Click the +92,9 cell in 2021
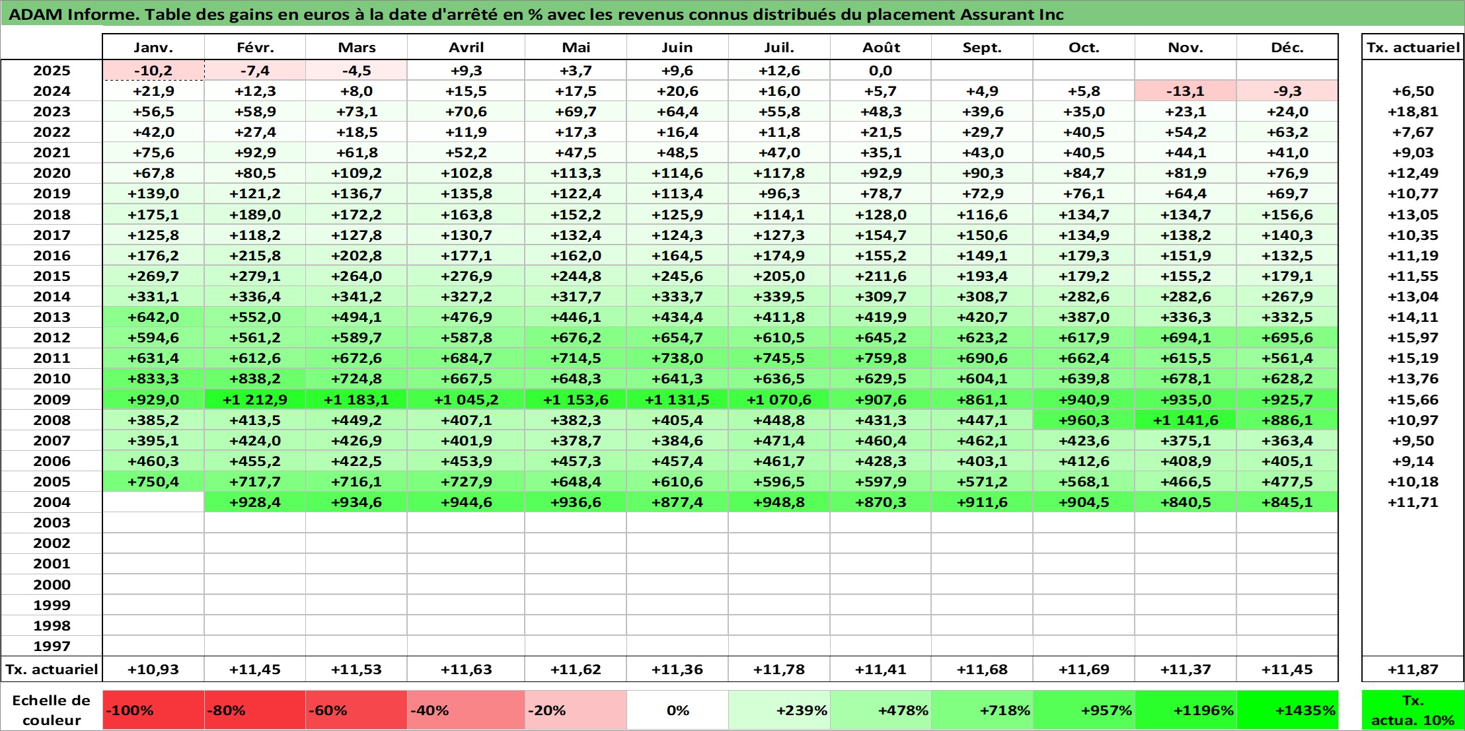 255,152
